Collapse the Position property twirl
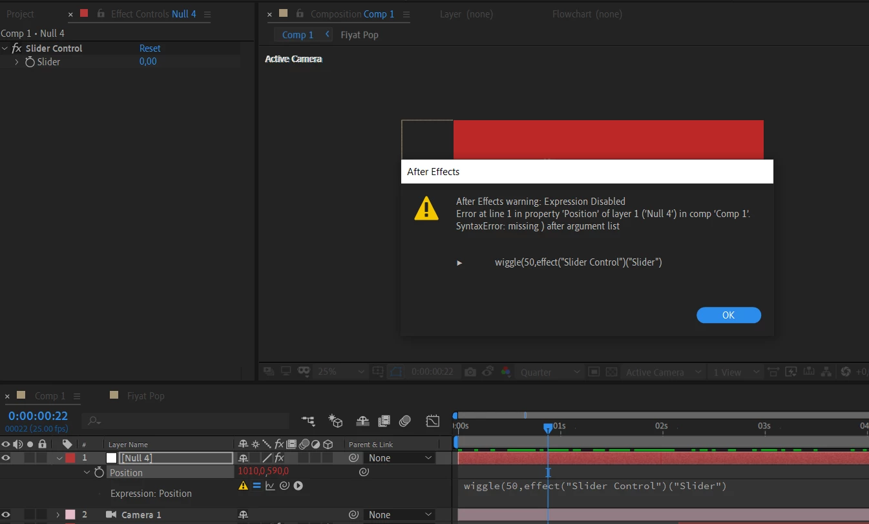This screenshot has width=869, height=524. (87, 472)
